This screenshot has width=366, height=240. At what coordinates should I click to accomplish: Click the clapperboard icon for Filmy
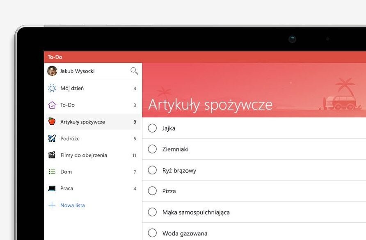click(52, 155)
